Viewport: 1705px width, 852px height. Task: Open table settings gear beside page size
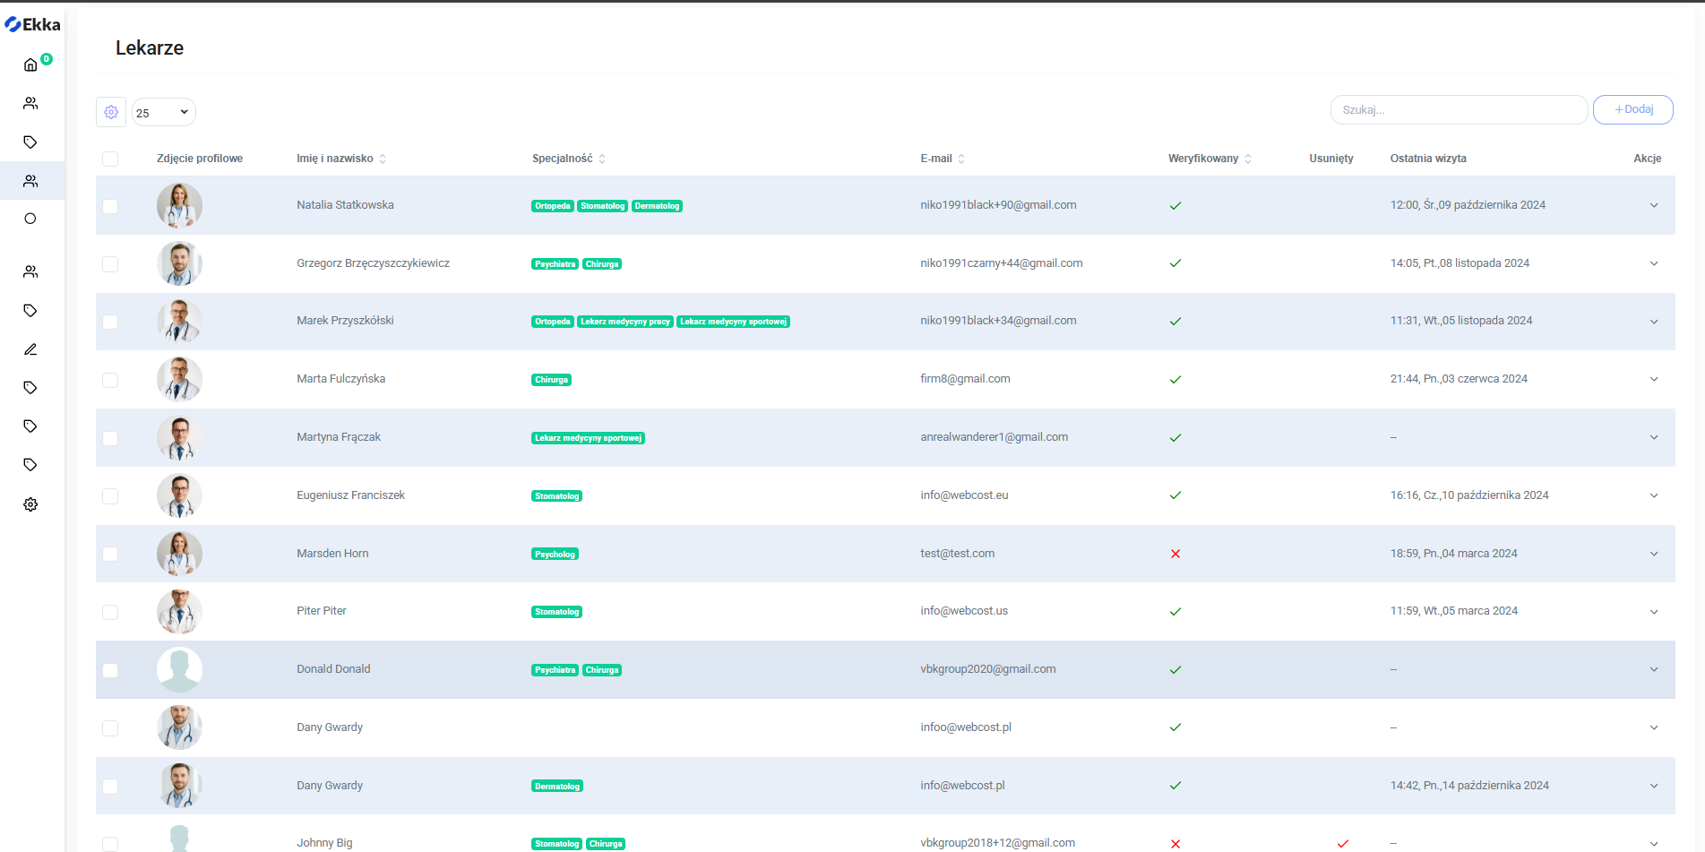[111, 112]
